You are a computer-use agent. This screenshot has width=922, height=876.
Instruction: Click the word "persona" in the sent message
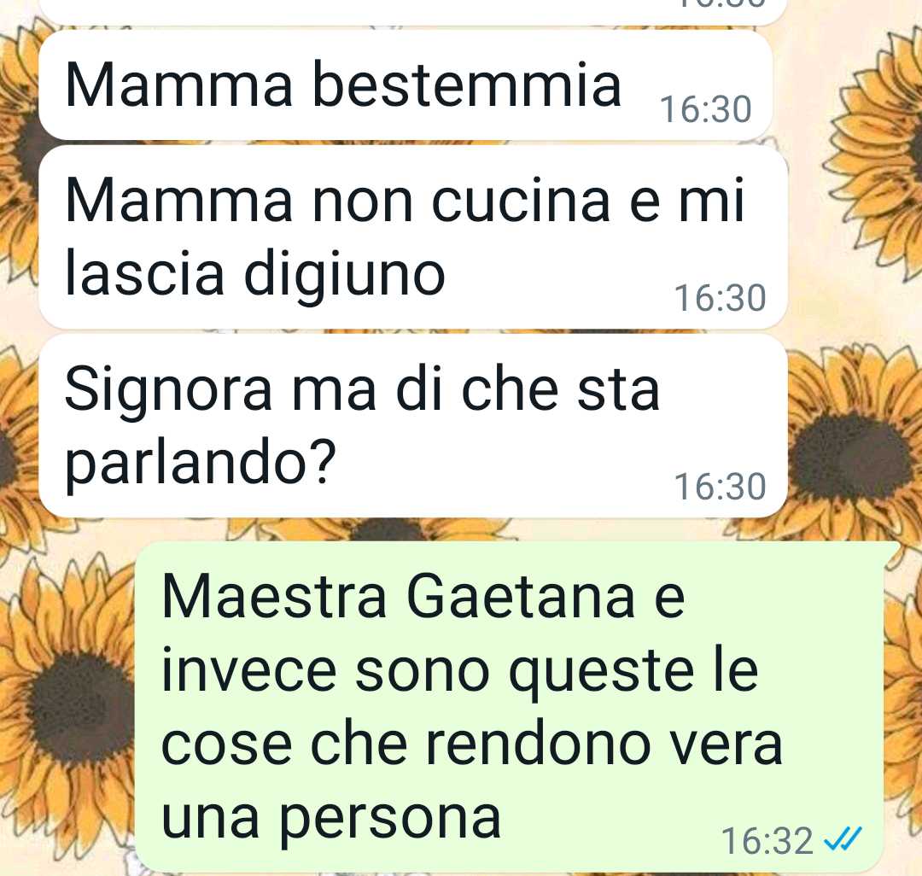pyautogui.click(x=389, y=821)
